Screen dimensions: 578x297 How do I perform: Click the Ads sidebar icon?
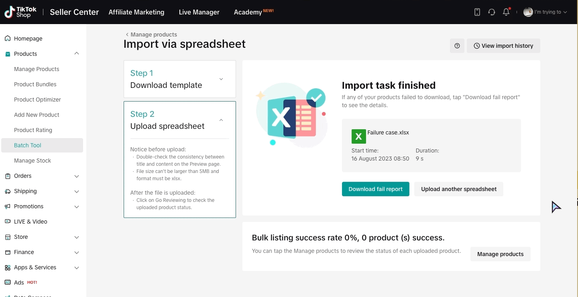[8, 283]
